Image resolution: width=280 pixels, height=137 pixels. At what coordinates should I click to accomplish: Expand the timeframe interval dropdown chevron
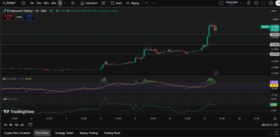[x=65, y=3]
